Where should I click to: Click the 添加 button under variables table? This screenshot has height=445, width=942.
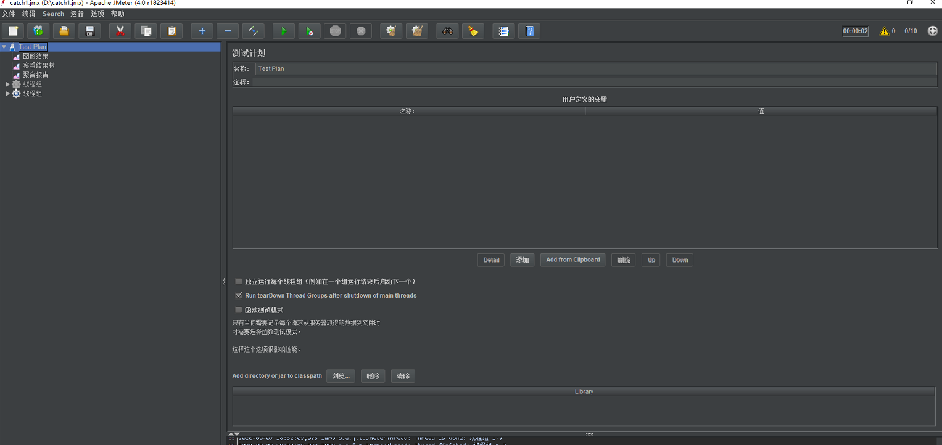[x=523, y=260]
